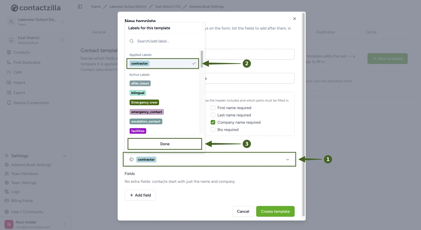Close the New template dialog
421x230 pixels.
(294, 19)
